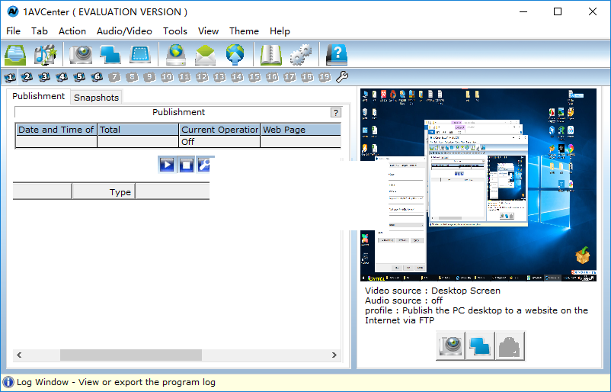Click the horizontal scrollbar left arrow
Screen dimensions: 611x392
tap(19, 355)
